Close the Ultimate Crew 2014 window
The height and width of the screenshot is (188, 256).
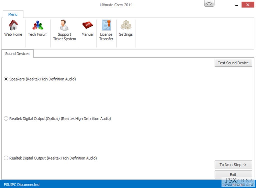point(248,4)
